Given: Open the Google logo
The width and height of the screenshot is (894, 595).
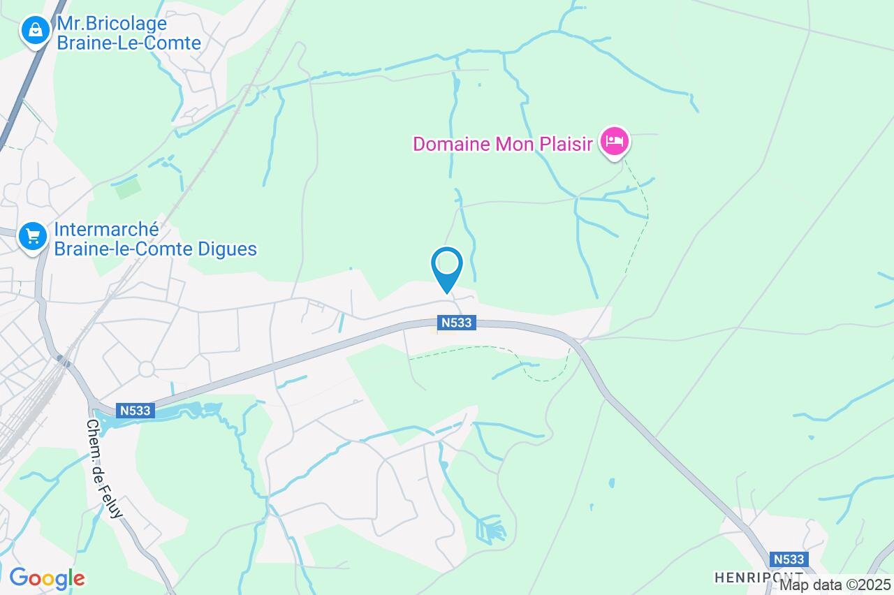Looking at the screenshot, I should pyautogui.click(x=47, y=578).
